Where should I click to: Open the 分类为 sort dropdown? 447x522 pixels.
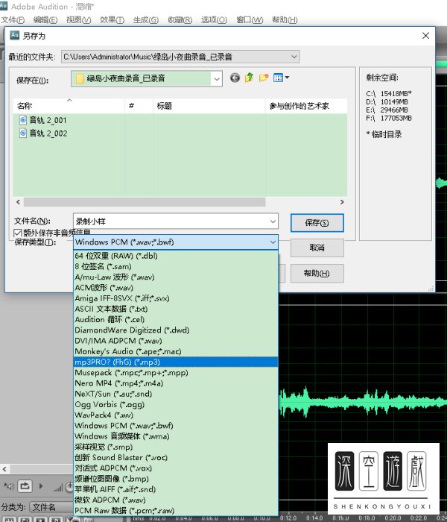coord(51,507)
